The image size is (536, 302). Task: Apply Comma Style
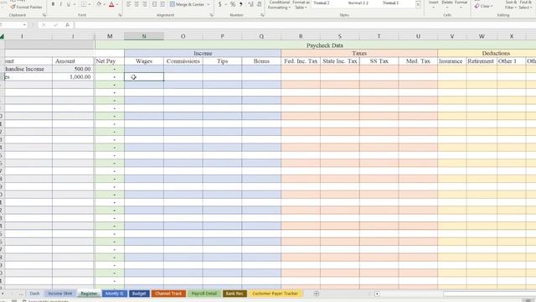click(x=241, y=4)
